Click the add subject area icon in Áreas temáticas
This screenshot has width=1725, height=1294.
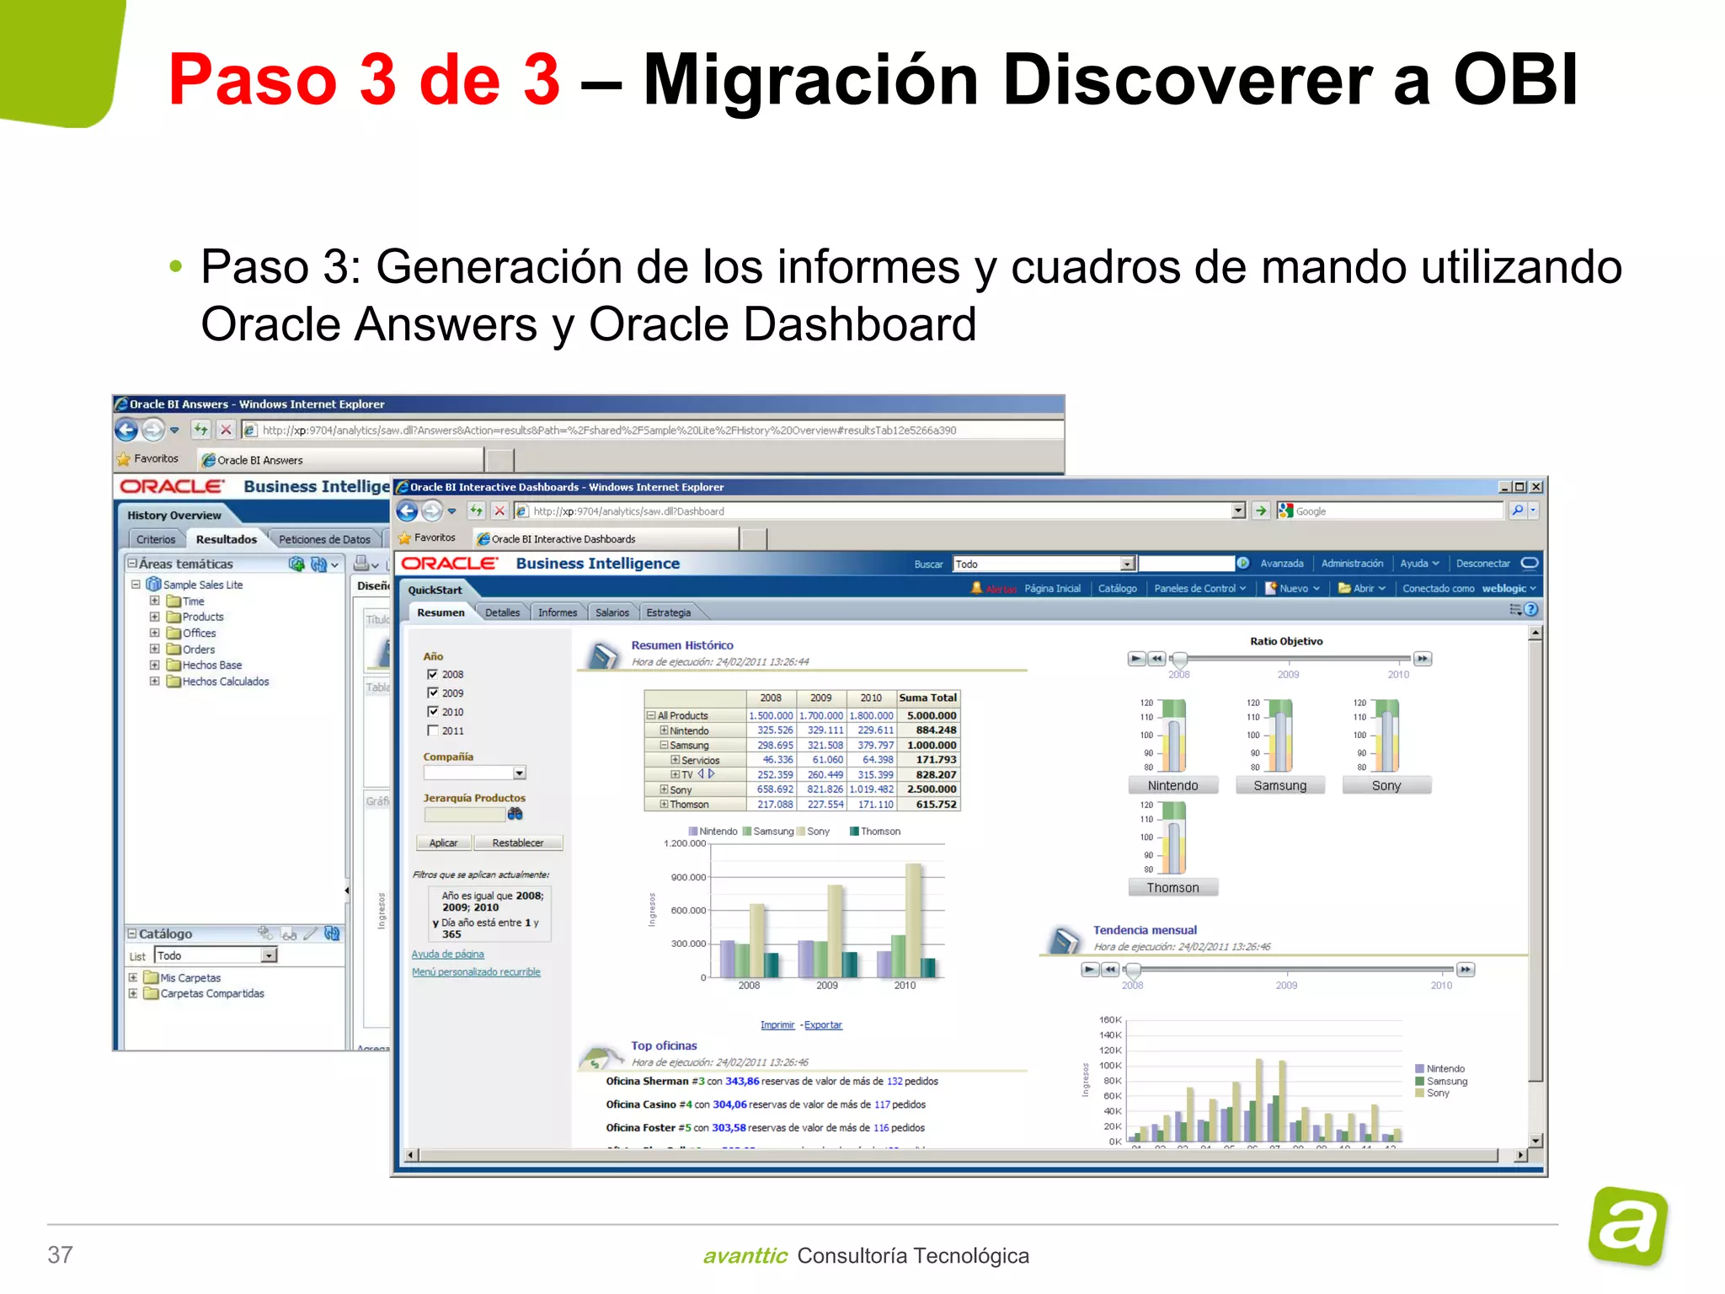point(296,564)
